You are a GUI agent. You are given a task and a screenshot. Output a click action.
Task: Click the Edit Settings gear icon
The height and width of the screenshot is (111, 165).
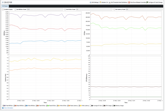[x=90, y=2]
